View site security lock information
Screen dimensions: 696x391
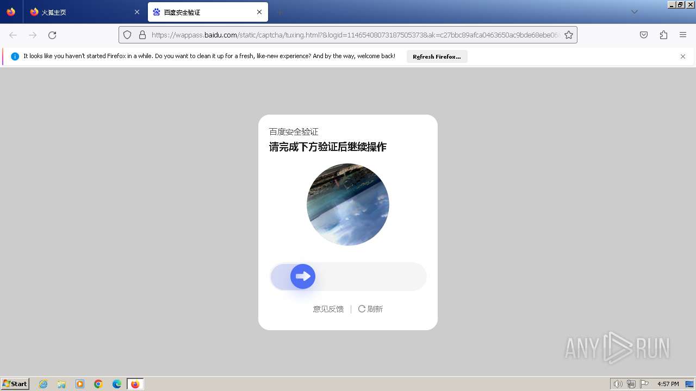click(x=142, y=35)
